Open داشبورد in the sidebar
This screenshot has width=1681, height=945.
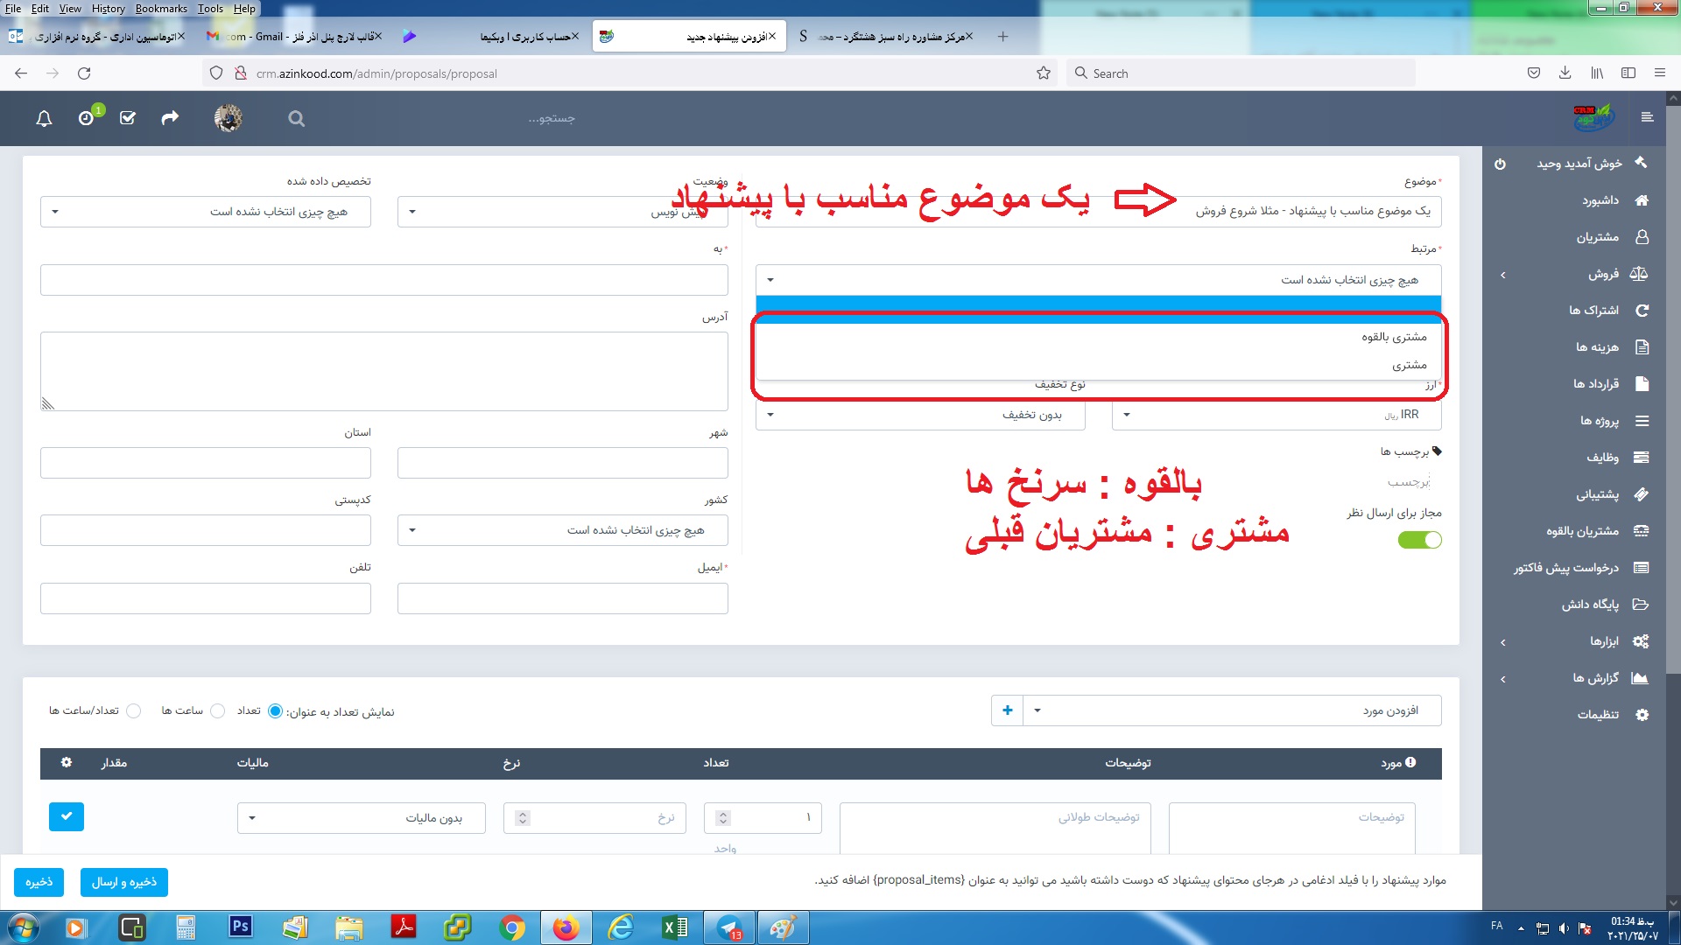[1600, 200]
